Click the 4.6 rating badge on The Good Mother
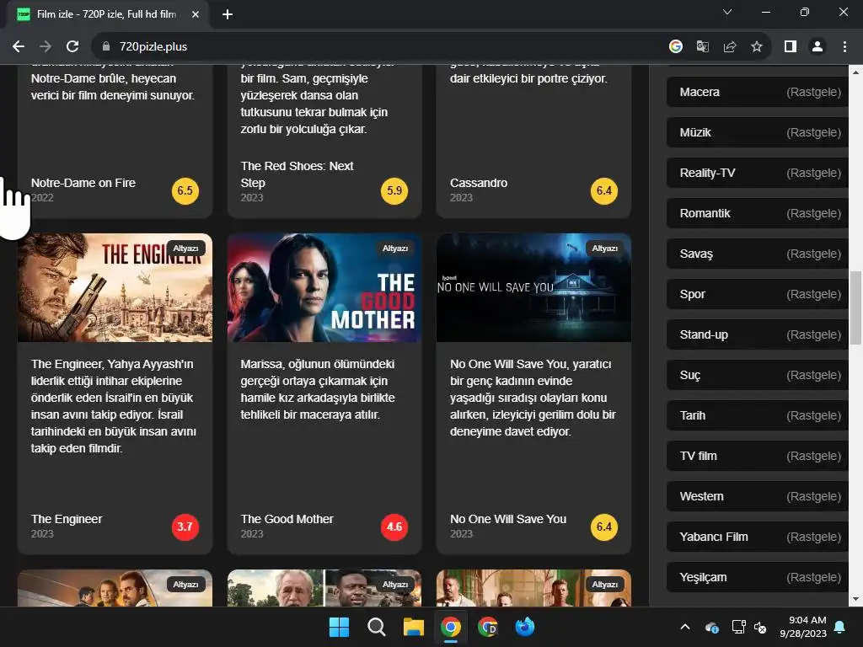Viewport: 863px width, 647px height. click(394, 527)
